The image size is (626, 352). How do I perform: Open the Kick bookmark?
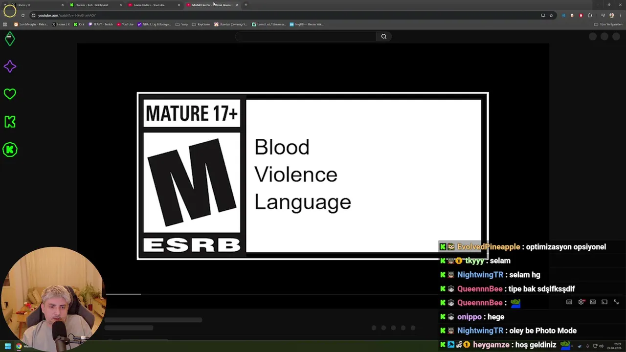point(79,24)
